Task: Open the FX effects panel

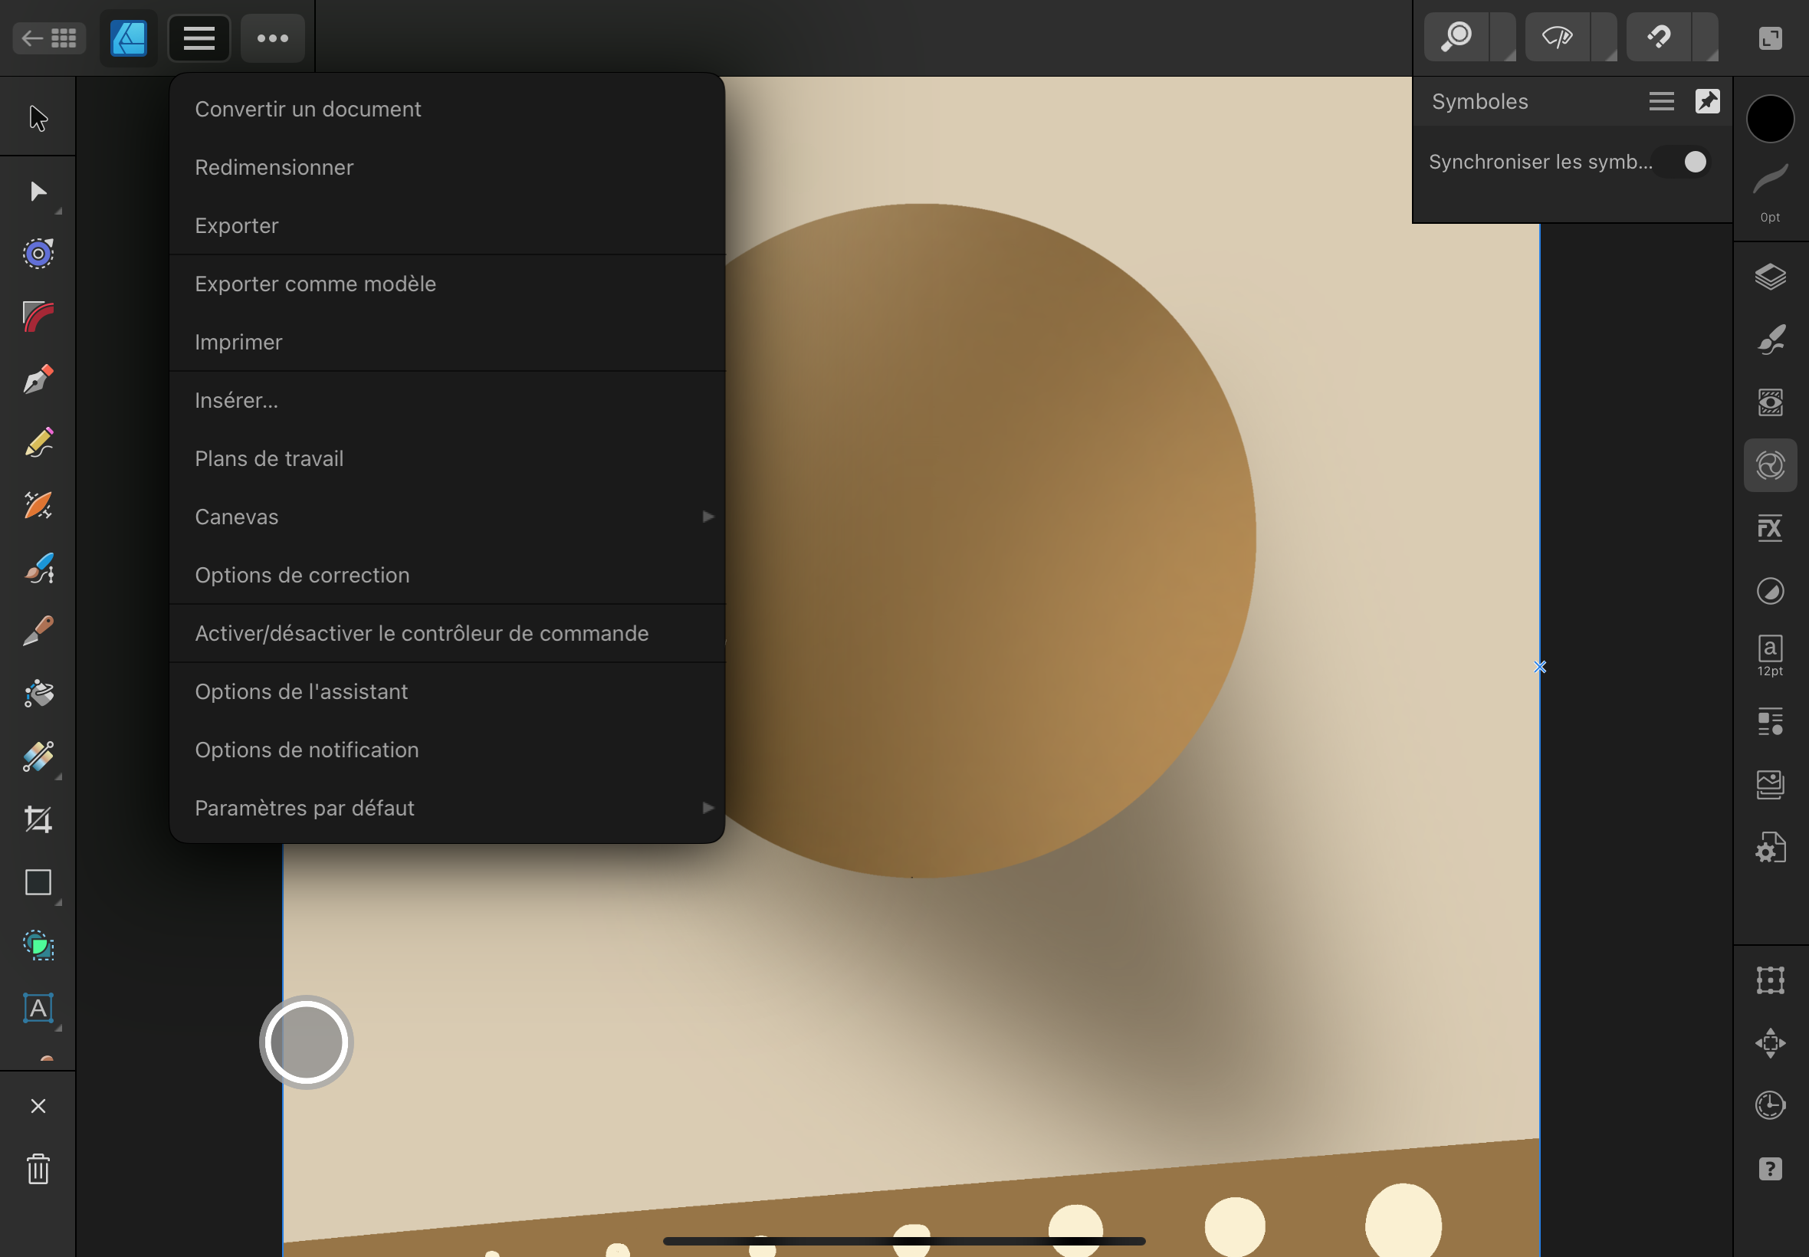Action: point(1769,527)
